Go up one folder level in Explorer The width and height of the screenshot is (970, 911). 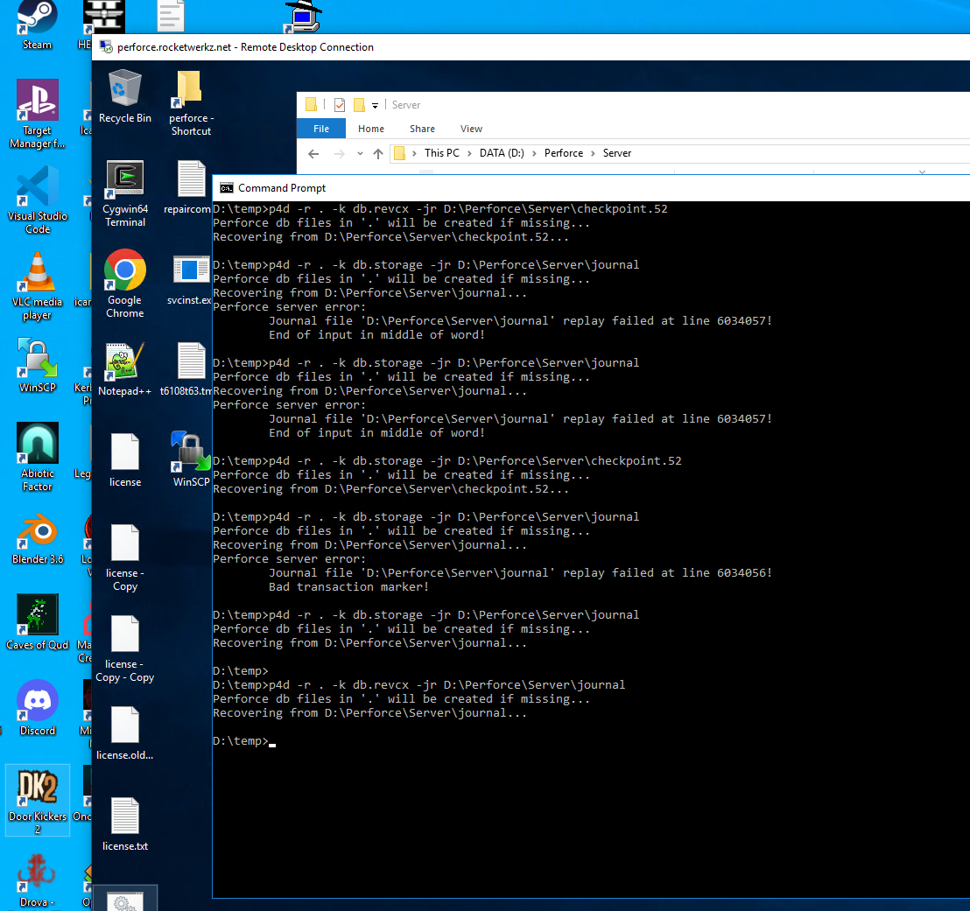click(x=378, y=154)
